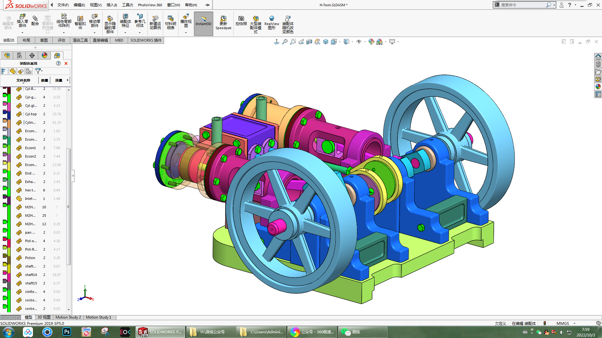Expand the Assembly Features dropdown arrow
This screenshot has width=602, height=338.
(125, 33)
